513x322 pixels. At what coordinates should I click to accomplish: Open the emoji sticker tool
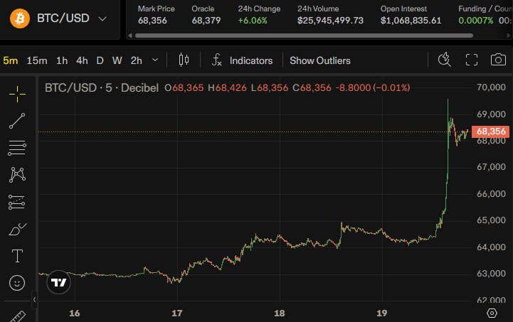17,283
